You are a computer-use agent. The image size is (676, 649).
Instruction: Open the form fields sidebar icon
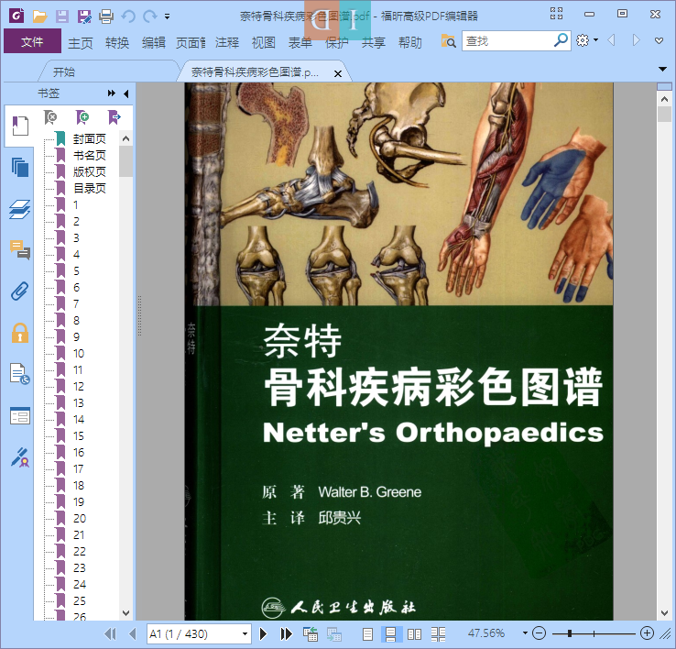tap(20, 416)
